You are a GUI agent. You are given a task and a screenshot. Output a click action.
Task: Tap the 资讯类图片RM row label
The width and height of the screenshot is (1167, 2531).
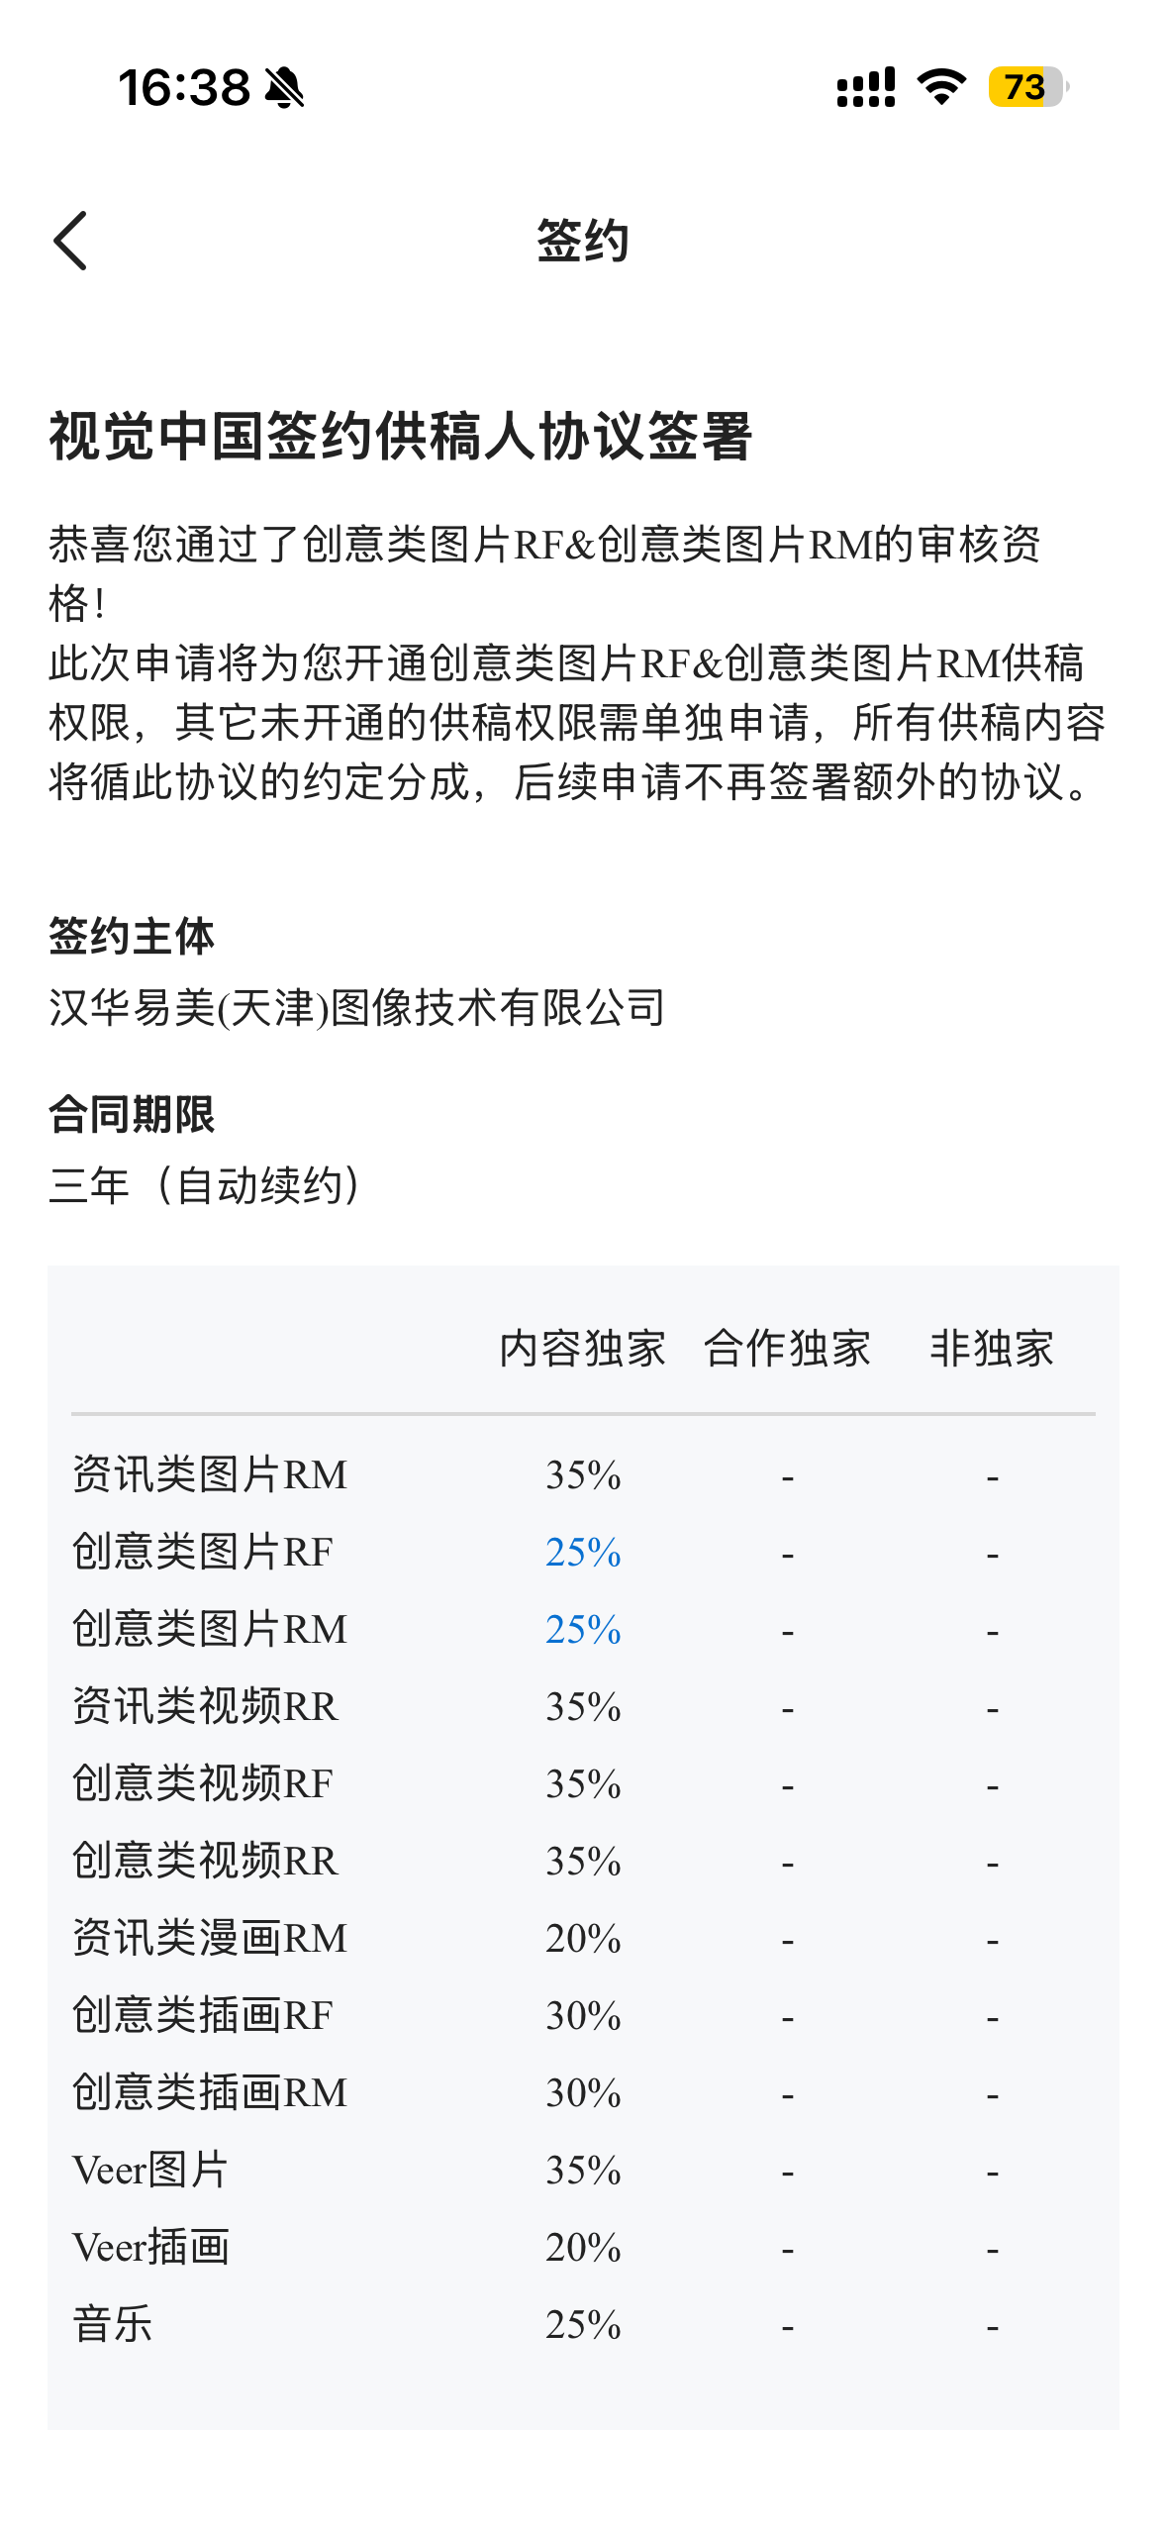[x=210, y=1474]
